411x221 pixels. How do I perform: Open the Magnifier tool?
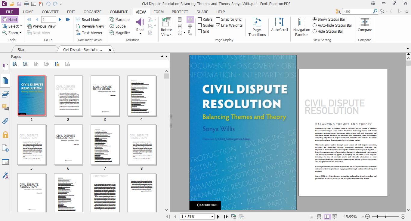tap(119, 33)
